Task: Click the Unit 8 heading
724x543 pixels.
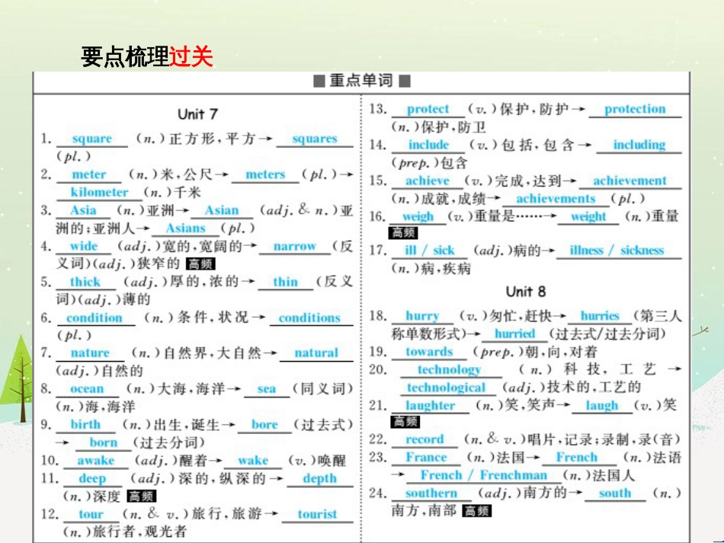Action: coord(527,291)
